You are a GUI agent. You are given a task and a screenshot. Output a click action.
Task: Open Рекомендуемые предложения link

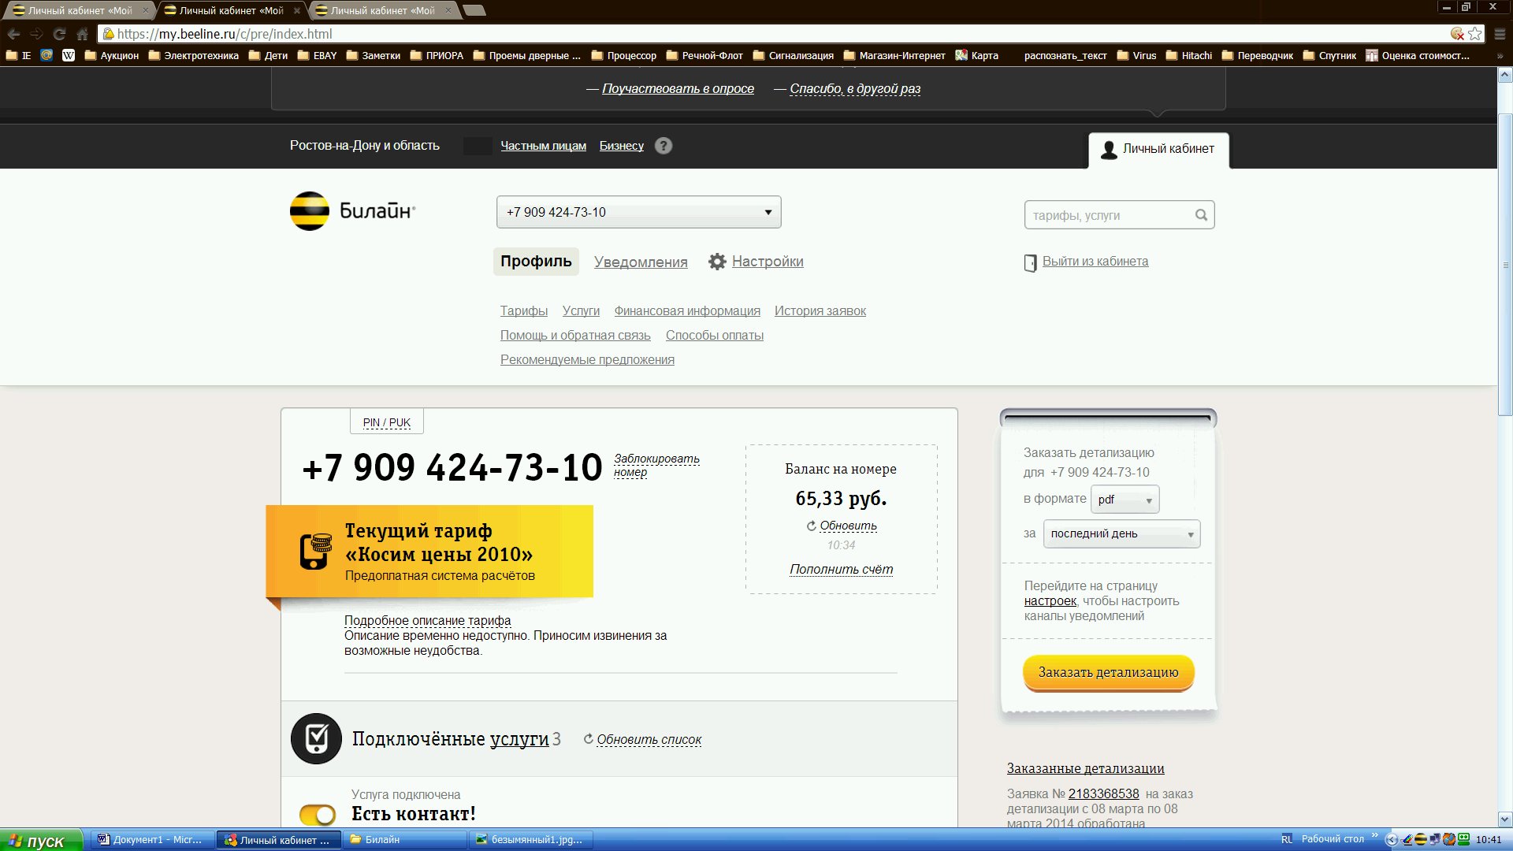point(587,359)
